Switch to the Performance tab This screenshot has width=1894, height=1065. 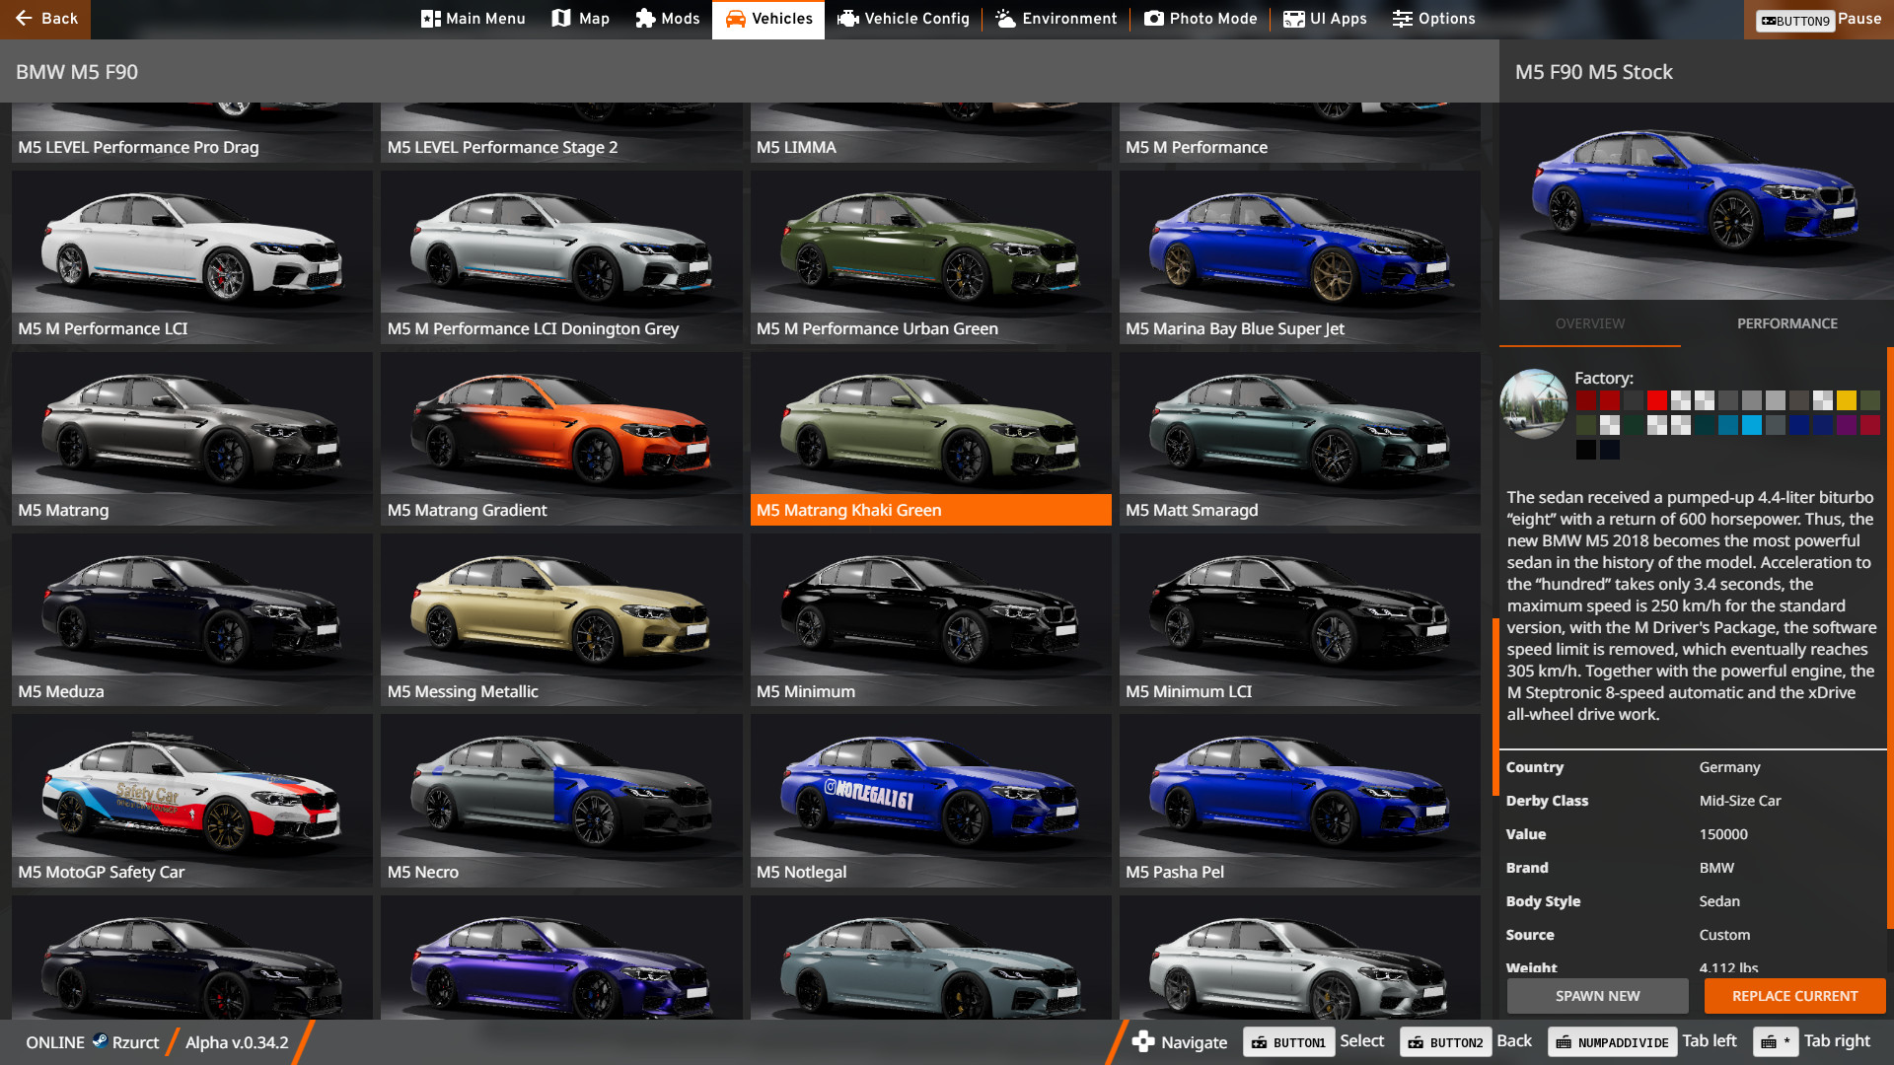pyautogui.click(x=1786, y=323)
